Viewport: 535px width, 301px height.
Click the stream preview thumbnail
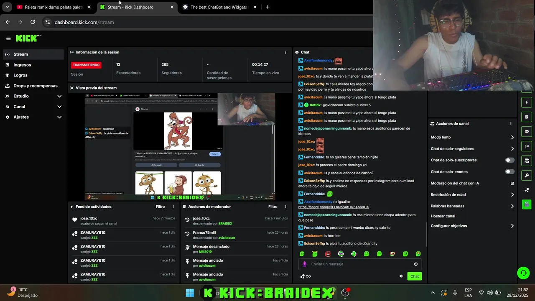coord(180,147)
